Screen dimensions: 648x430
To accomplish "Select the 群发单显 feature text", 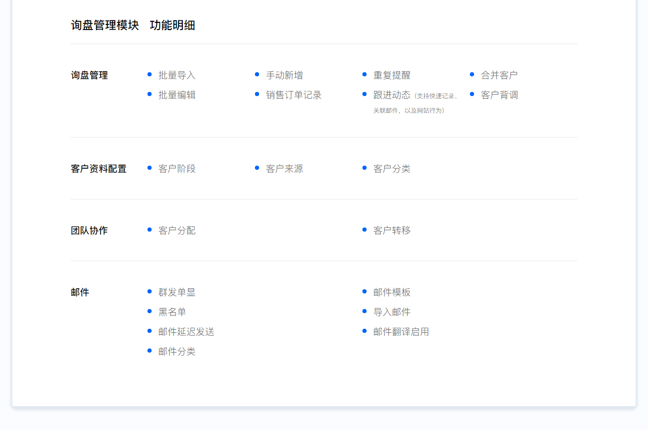I will pos(177,292).
